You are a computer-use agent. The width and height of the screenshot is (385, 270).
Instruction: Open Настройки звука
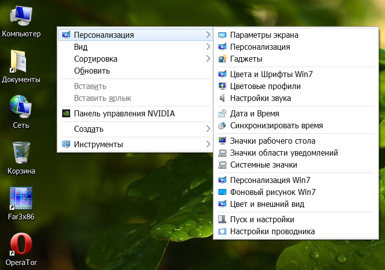pyautogui.click(x=296, y=98)
